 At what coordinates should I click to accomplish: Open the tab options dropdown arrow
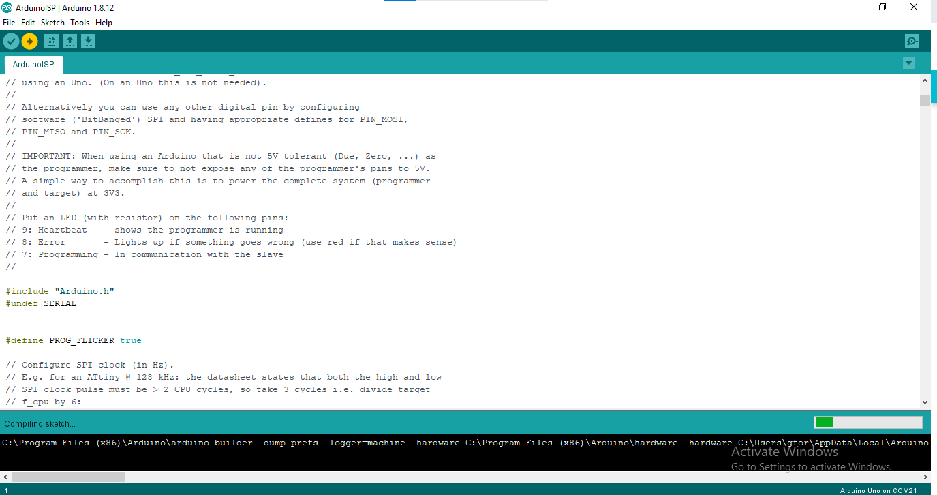click(x=908, y=63)
